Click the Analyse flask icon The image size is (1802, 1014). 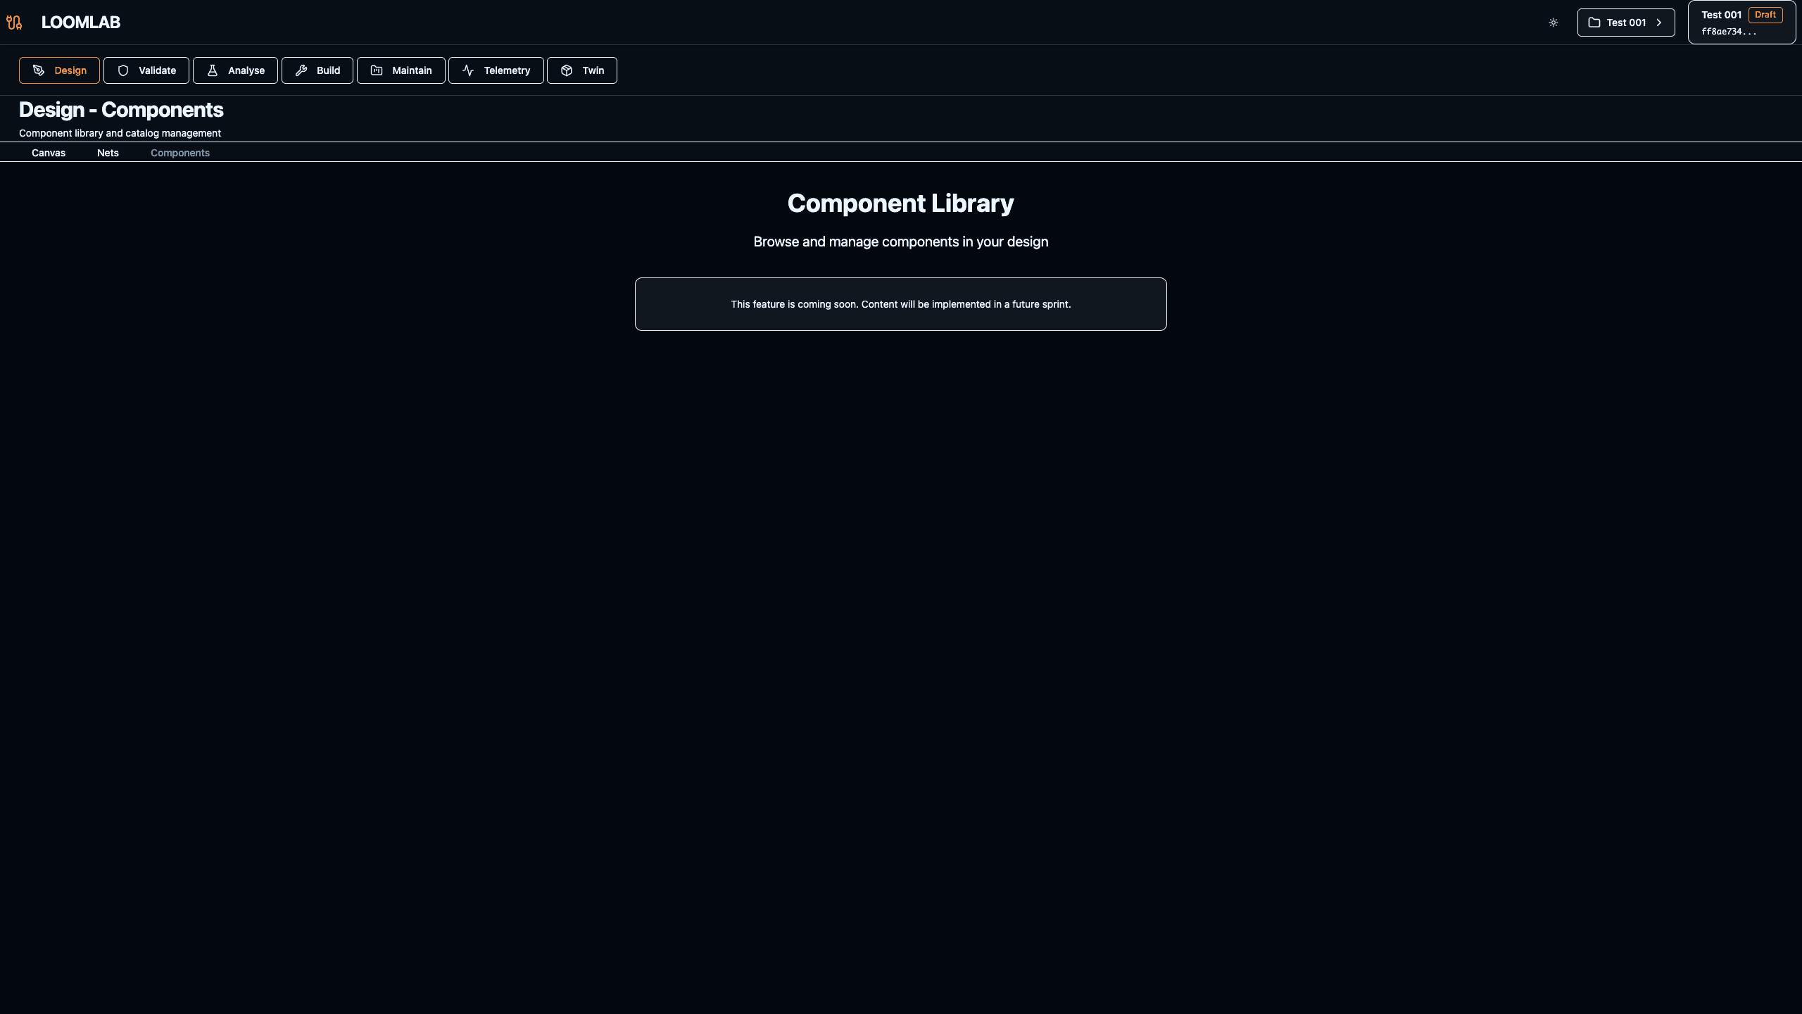pyautogui.click(x=212, y=70)
